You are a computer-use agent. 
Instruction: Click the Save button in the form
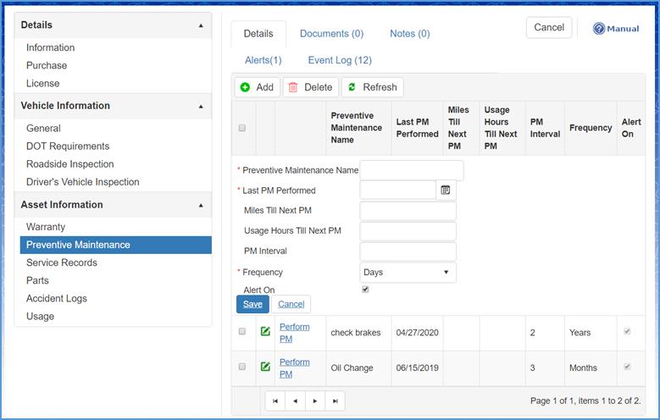[x=252, y=304]
